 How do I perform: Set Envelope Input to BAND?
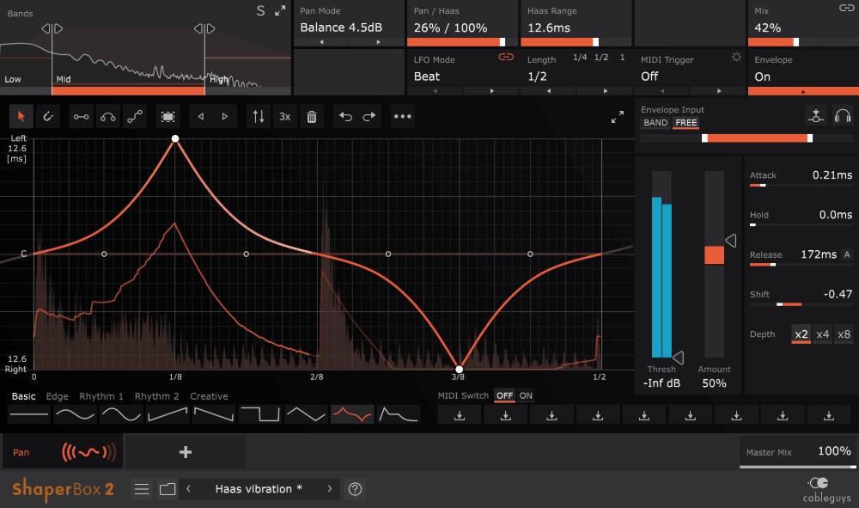[655, 123]
